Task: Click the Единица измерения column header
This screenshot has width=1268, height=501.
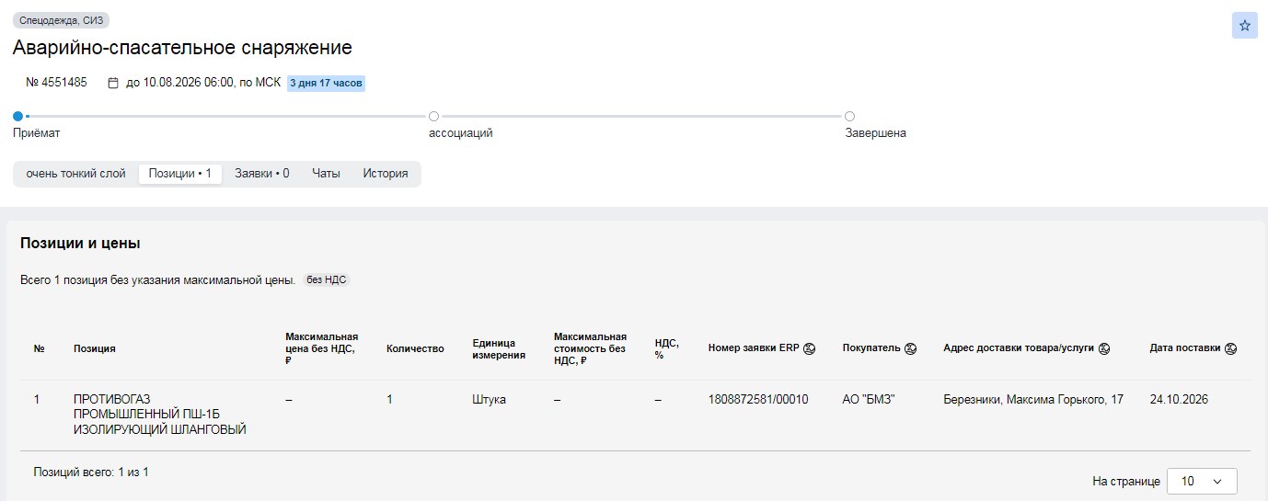Action: click(x=499, y=348)
